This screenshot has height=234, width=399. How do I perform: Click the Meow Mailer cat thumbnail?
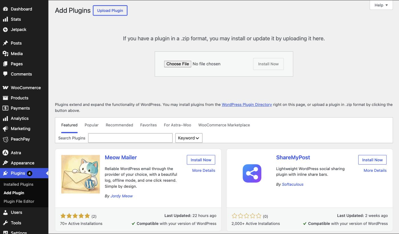[x=81, y=174]
